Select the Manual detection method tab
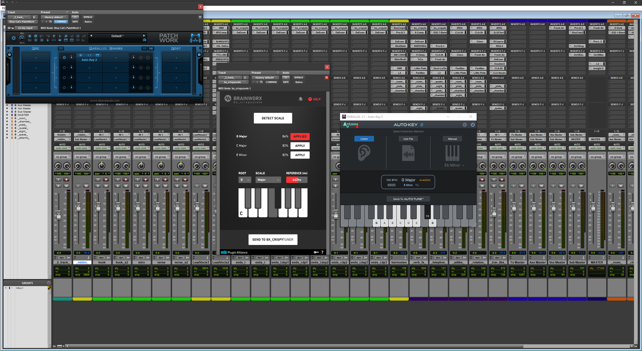Viewport: 642px width, 351px height. coord(452,139)
